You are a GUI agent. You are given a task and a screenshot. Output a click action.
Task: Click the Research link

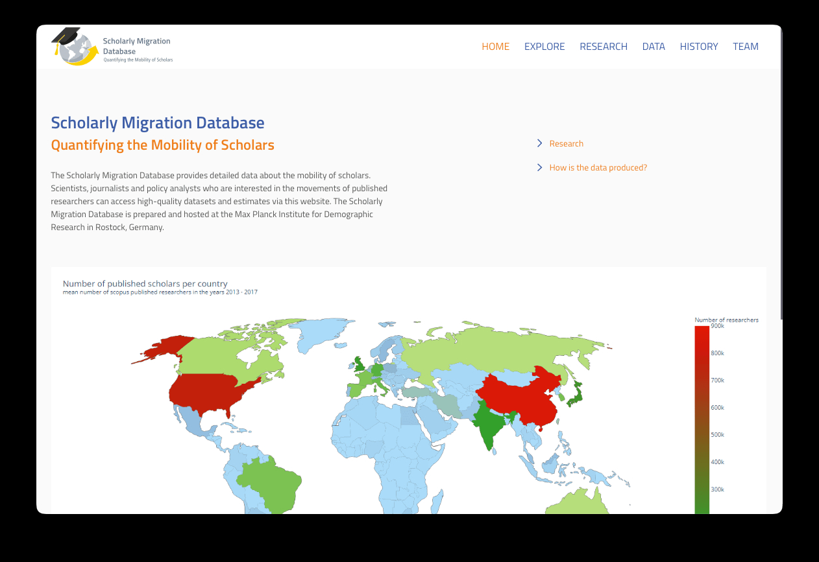point(566,144)
